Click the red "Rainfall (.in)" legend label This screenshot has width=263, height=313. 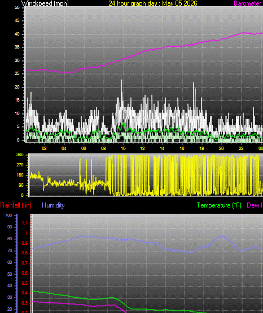click(x=16, y=205)
